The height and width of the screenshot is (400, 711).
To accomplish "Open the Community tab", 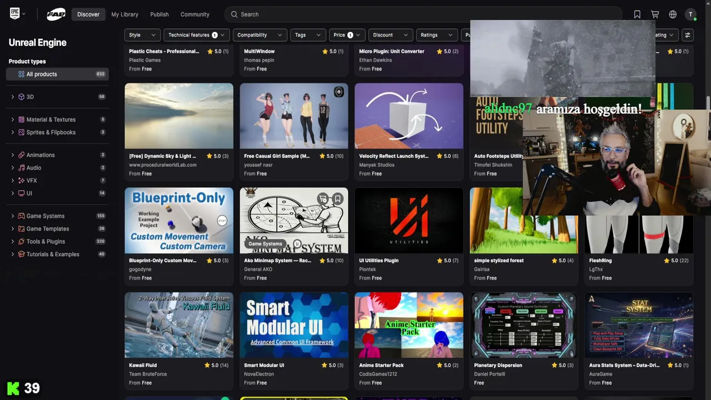I will pyautogui.click(x=195, y=14).
